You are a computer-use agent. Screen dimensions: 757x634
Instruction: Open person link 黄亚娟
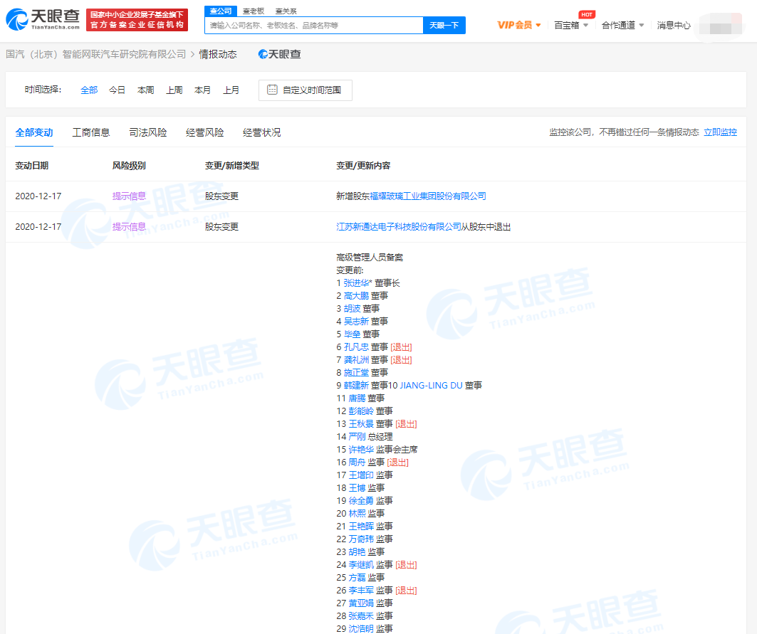[361, 603]
